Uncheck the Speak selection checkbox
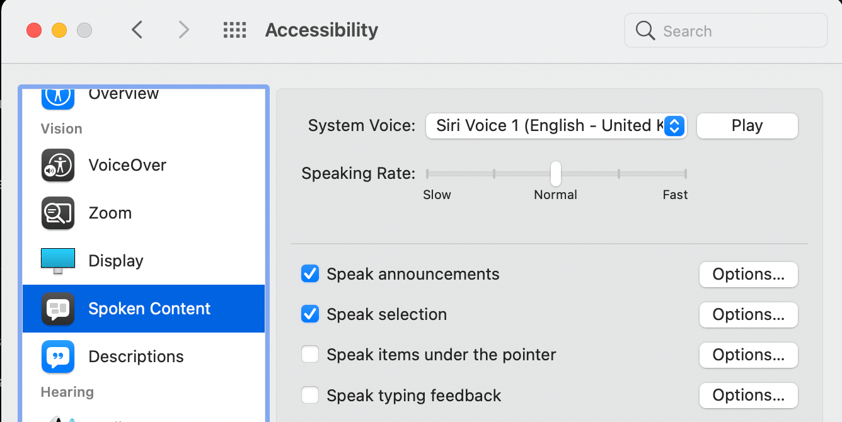This screenshot has width=842, height=422. [310, 314]
